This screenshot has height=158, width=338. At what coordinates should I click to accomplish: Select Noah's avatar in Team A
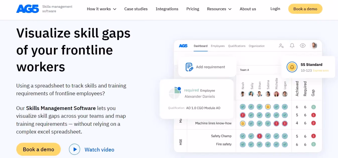(243, 94)
